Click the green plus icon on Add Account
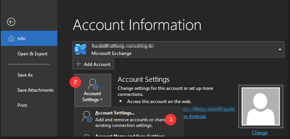Image resolution: width=290 pixels, height=139 pixels. click(79, 64)
